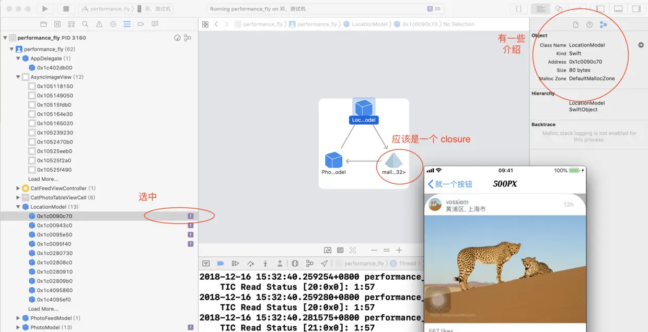
Task: Open the Report navigator speech-bubble icon
Action: (x=155, y=24)
